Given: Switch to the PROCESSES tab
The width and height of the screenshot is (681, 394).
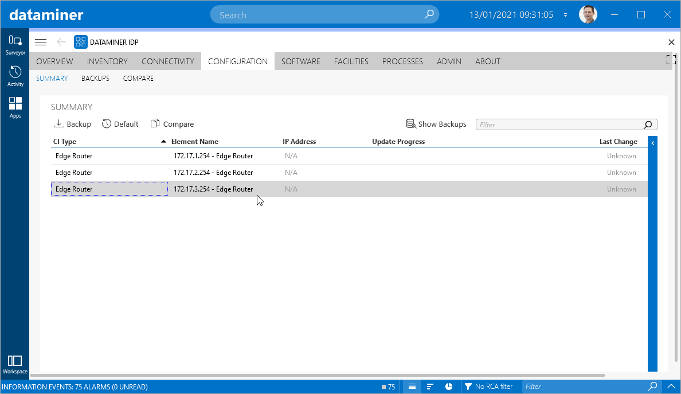Looking at the screenshot, I should pyautogui.click(x=402, y=61).
